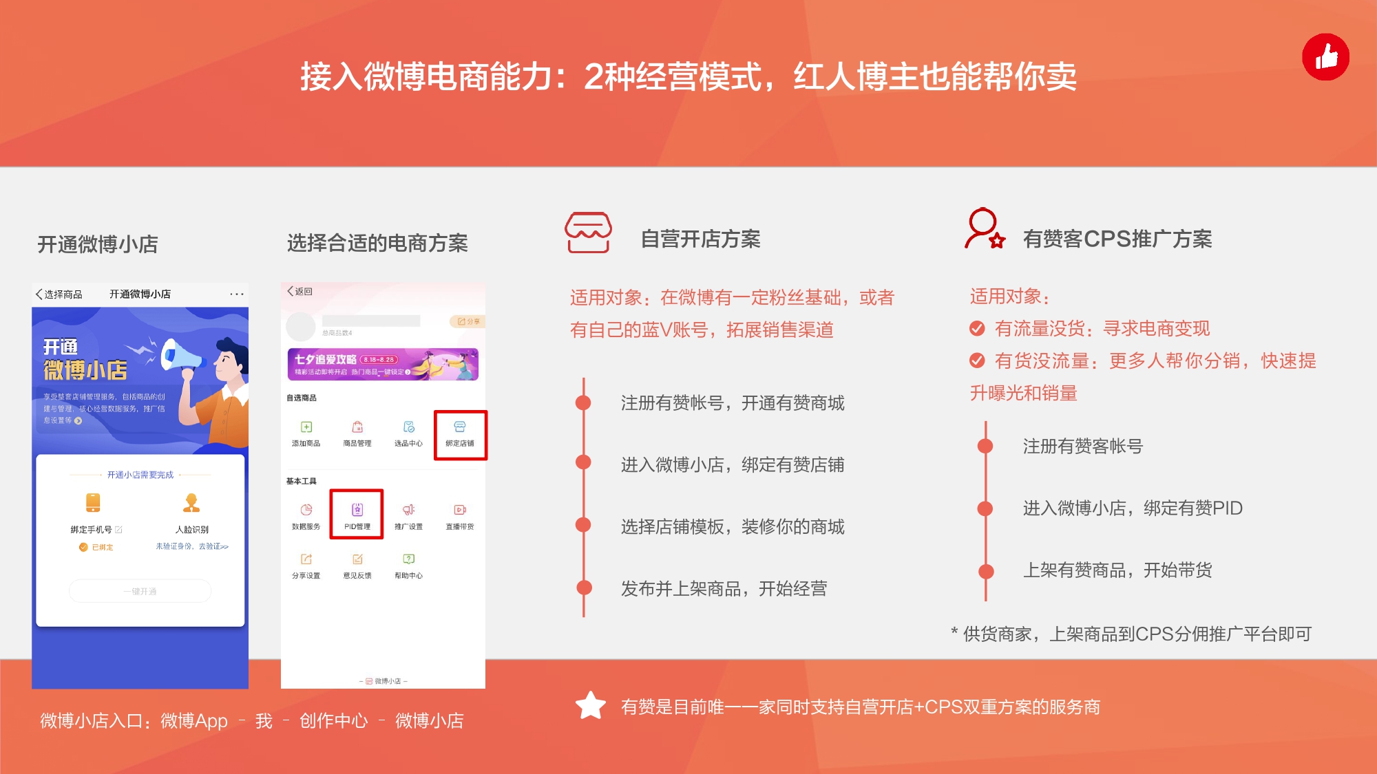Click step 进入微博小店，绑定有赞PID
The width and height of the screenshot is (1377, 774).
[1133, 508]
